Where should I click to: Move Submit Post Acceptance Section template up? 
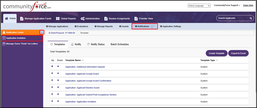click(52, 94)
